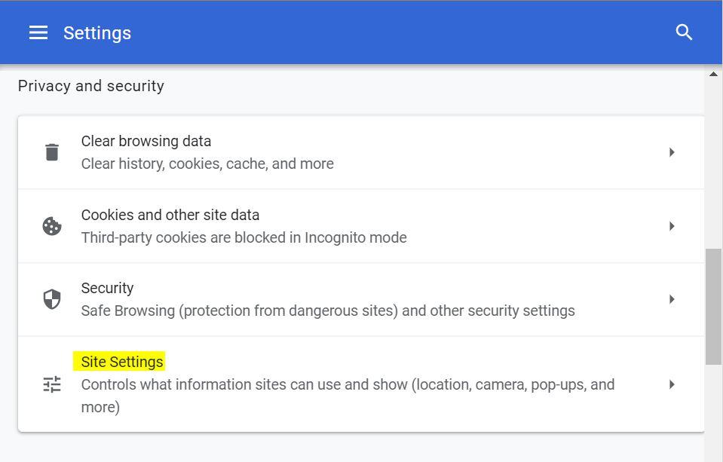Click the security shield icon

coord(52,299)
